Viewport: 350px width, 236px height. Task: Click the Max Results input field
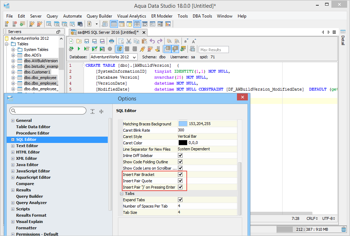(214, 50)
